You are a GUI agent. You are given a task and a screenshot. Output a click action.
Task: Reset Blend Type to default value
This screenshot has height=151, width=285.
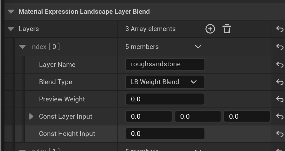point(280,82)
